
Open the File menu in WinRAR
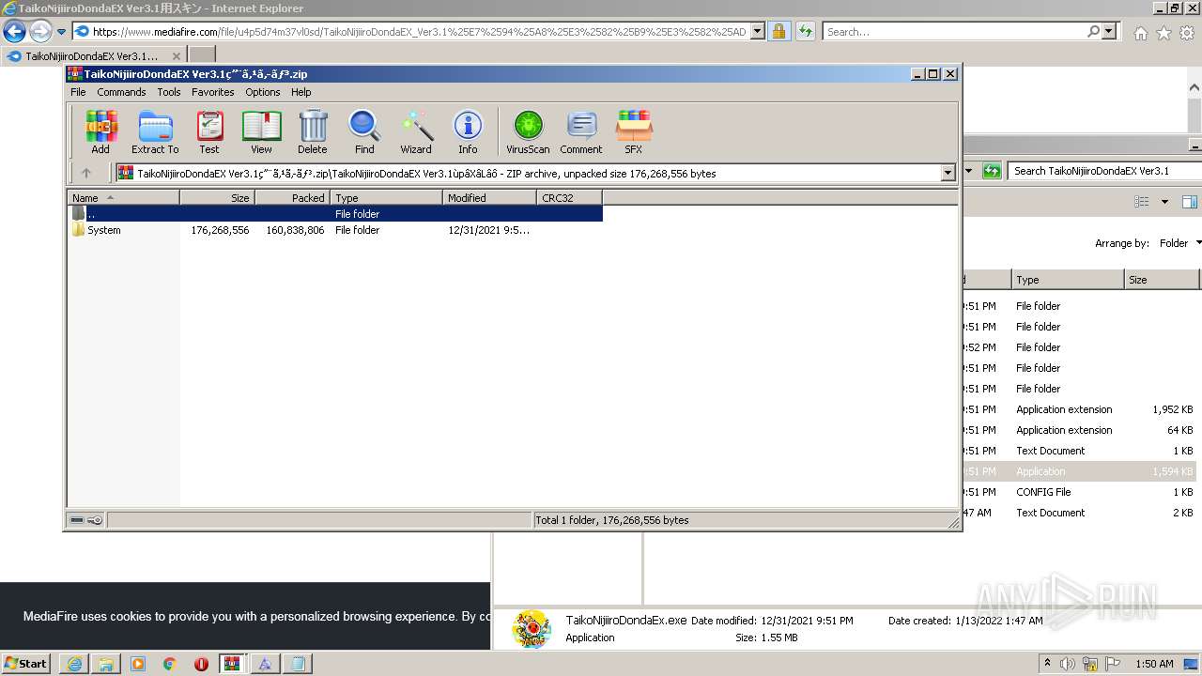[x=78, y=92]
